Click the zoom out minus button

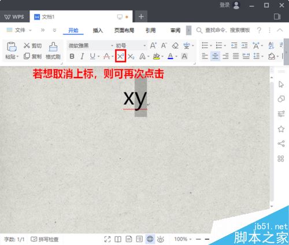pos(198,239)
